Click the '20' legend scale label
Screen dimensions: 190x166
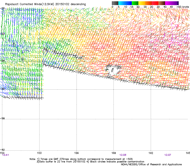[138, 7]
